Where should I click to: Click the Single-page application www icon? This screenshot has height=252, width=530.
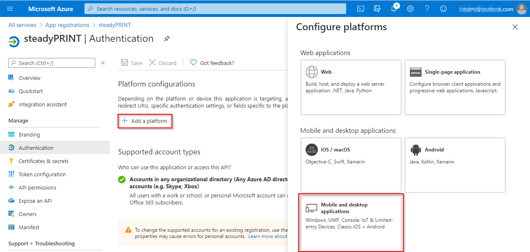(x=416, y=72)
